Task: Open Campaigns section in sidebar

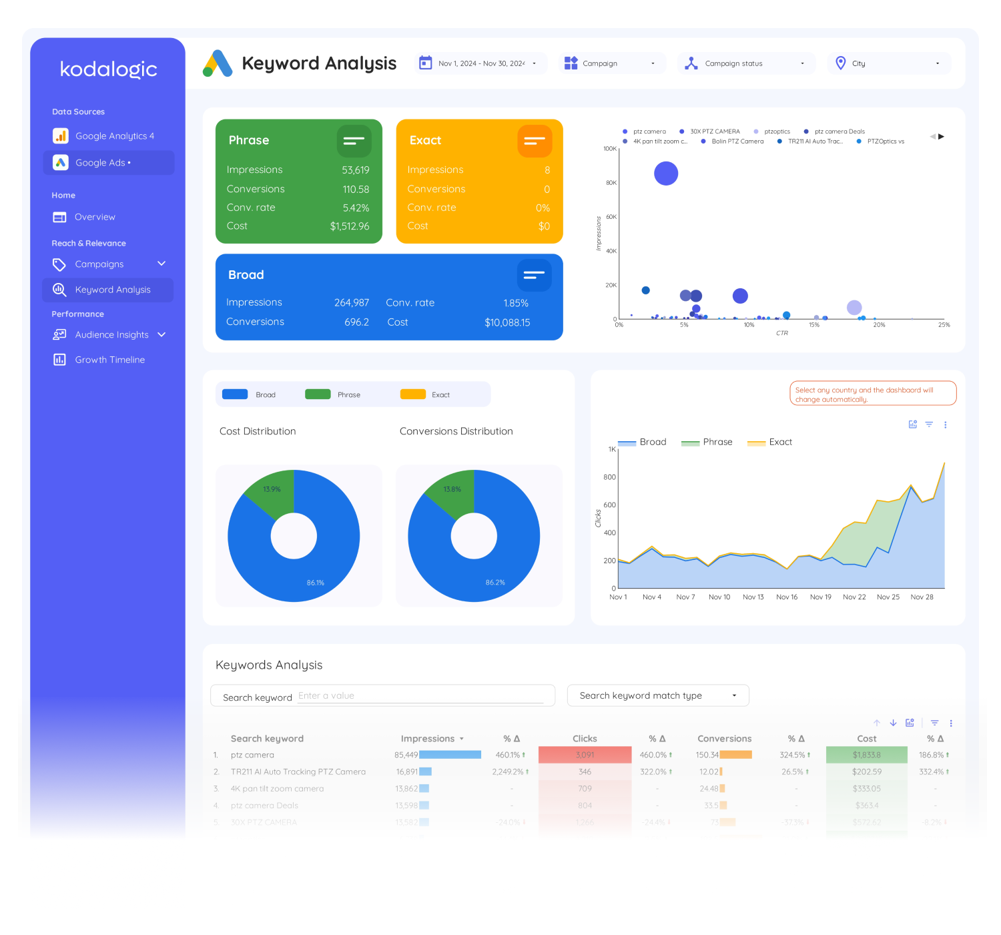Action: tap(99, 264)
